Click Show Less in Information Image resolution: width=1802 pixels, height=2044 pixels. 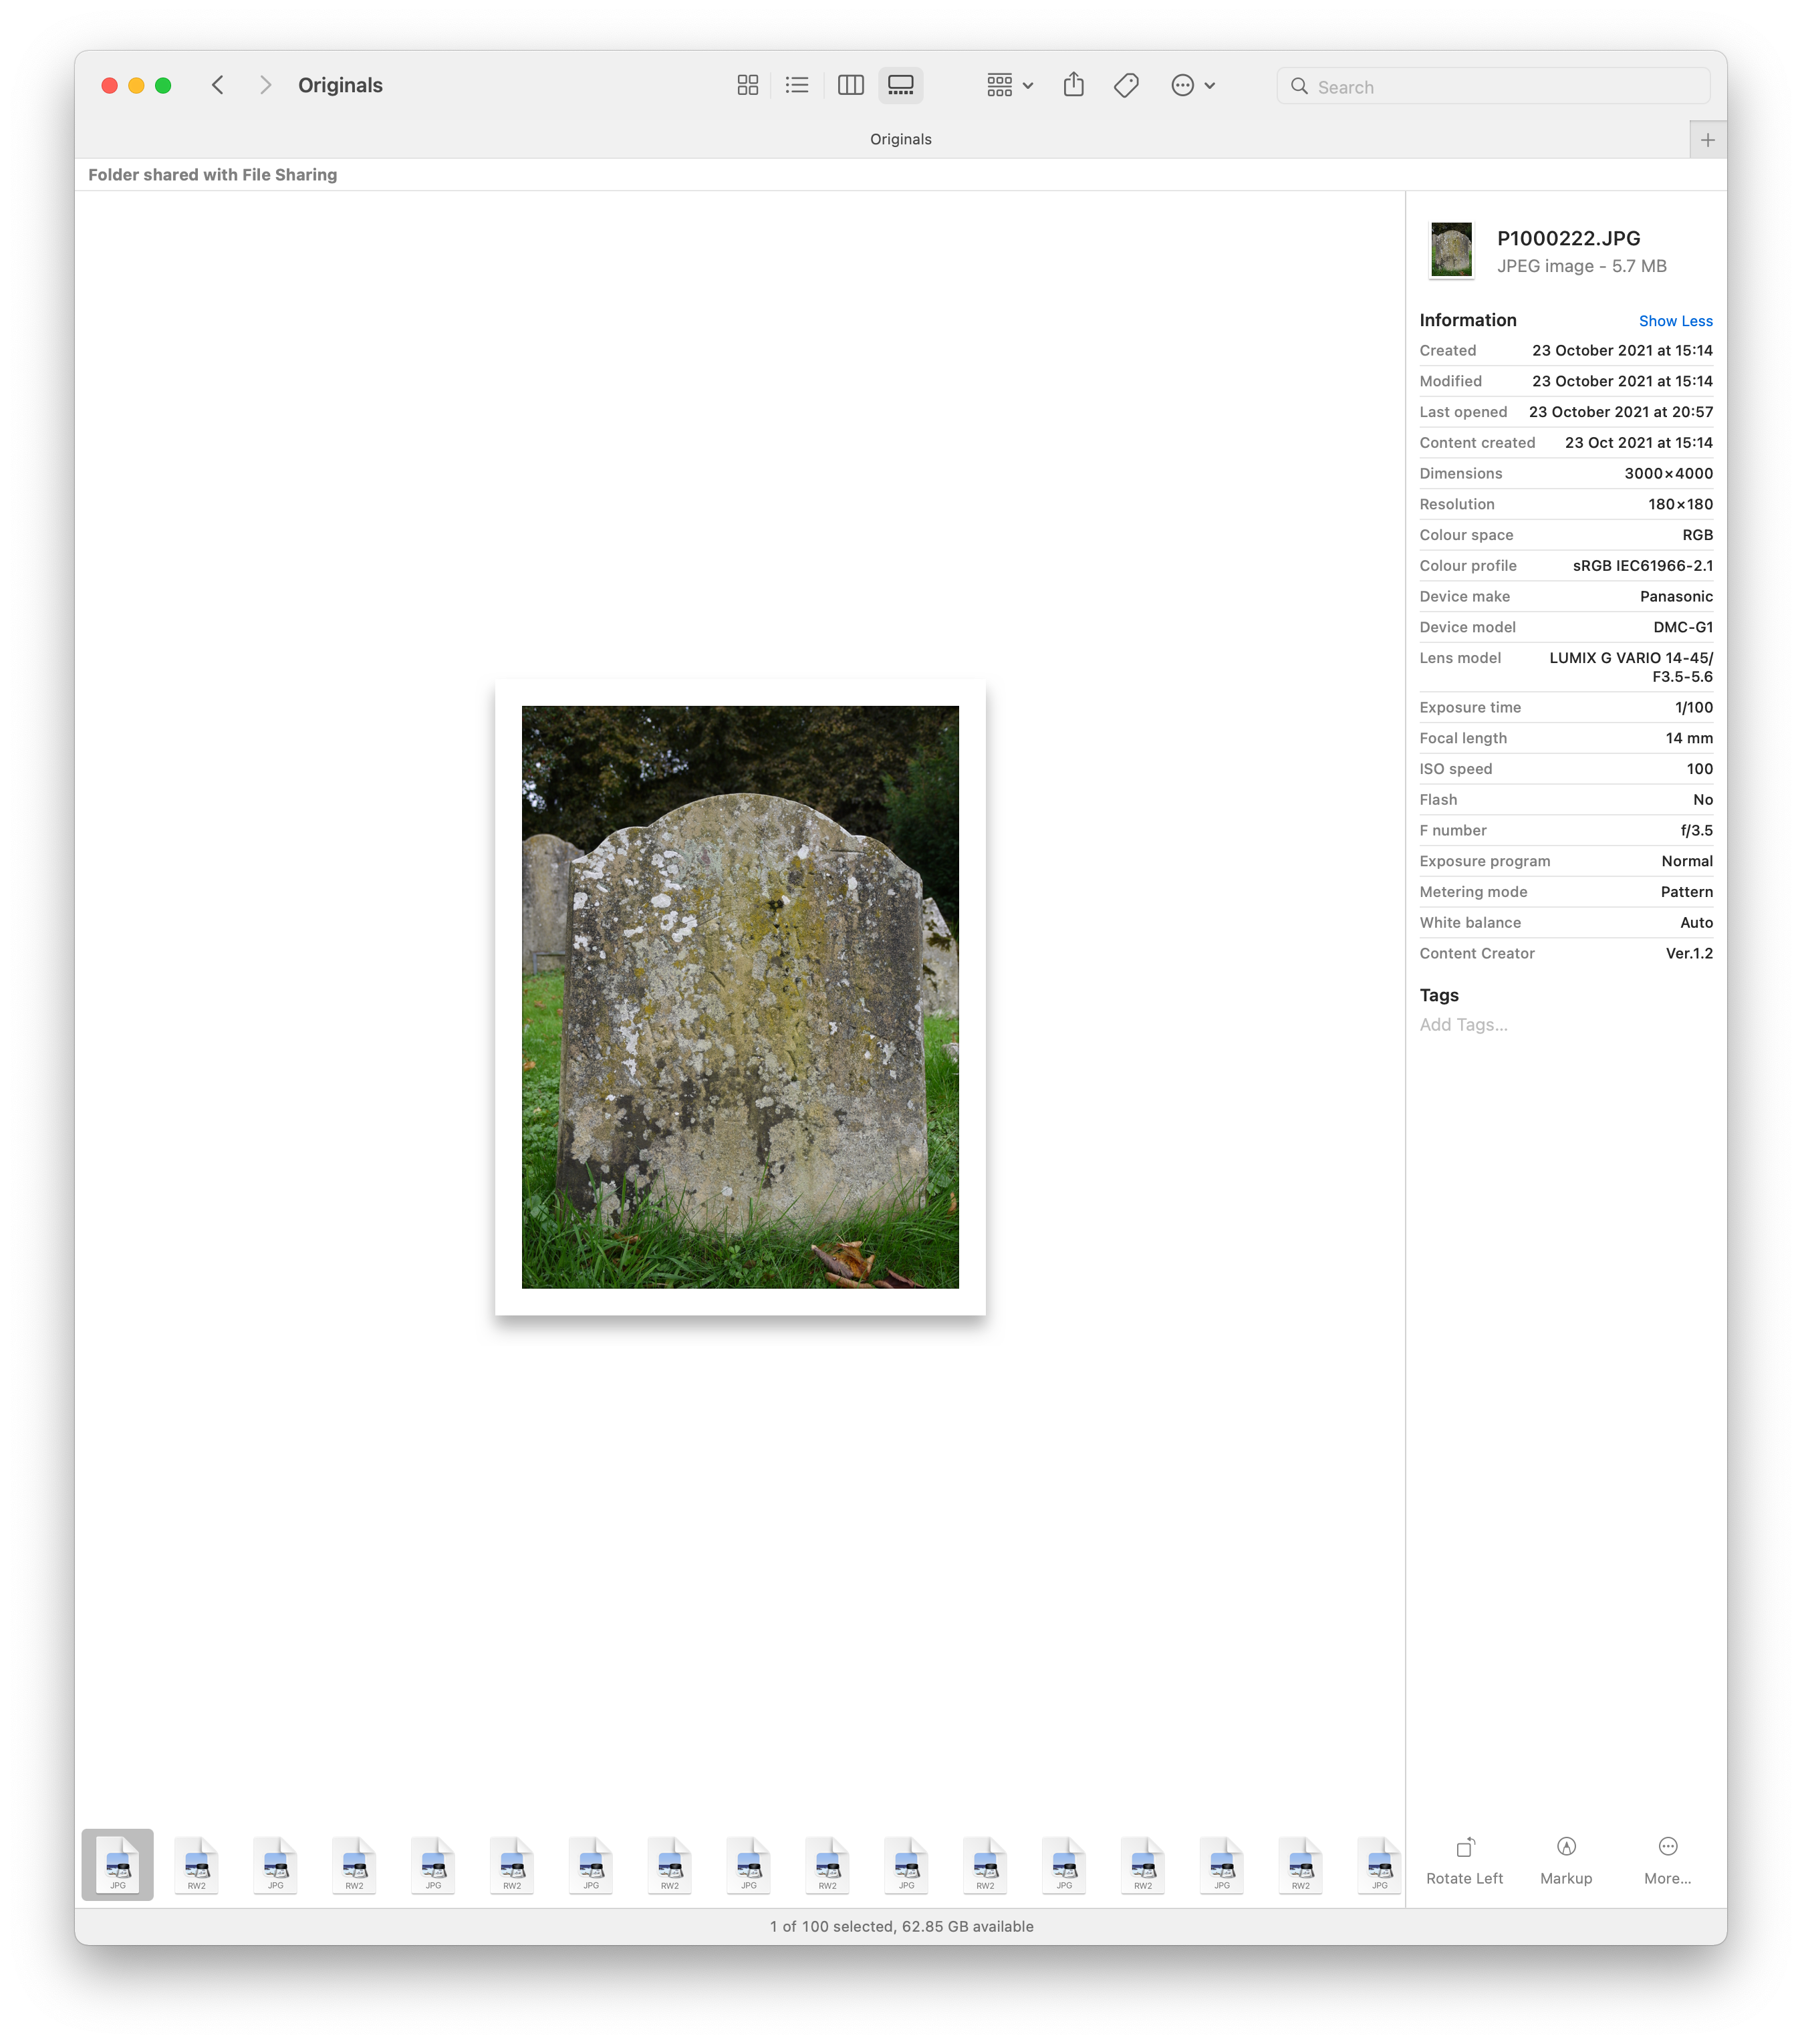(x=1675, y=321)
